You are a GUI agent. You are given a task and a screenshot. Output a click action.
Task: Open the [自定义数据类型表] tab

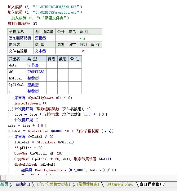point(54,184)
